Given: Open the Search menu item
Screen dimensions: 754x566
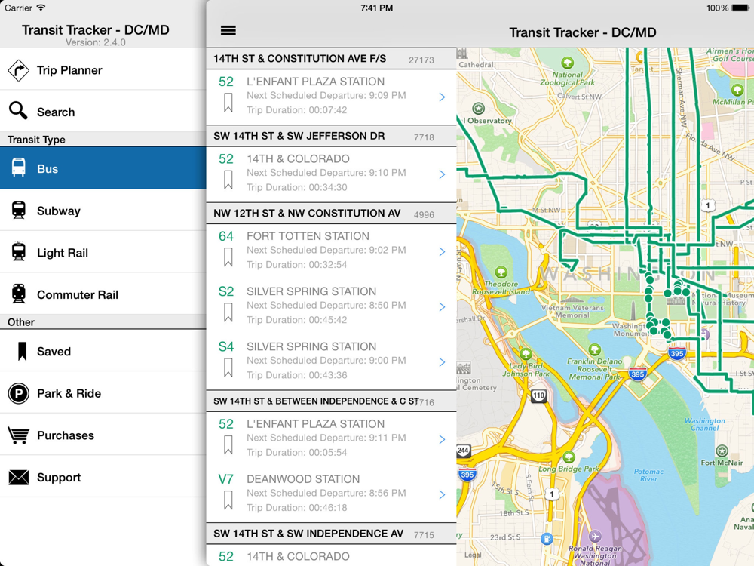Looking at the screenshot, I should [x=103, y=111].
